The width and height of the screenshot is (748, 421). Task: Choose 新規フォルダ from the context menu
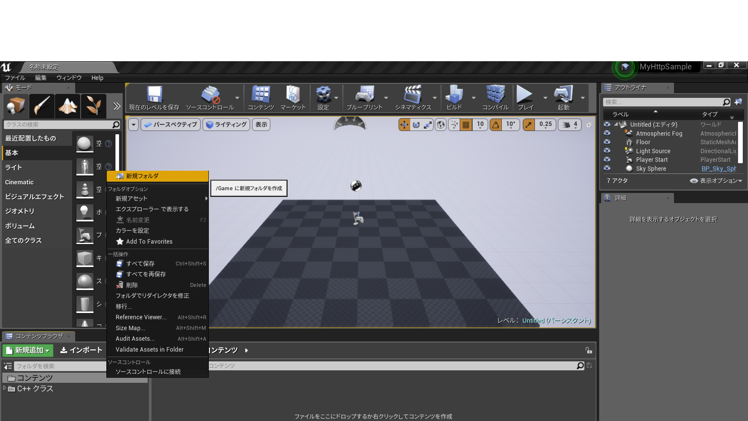click(142, 176)
